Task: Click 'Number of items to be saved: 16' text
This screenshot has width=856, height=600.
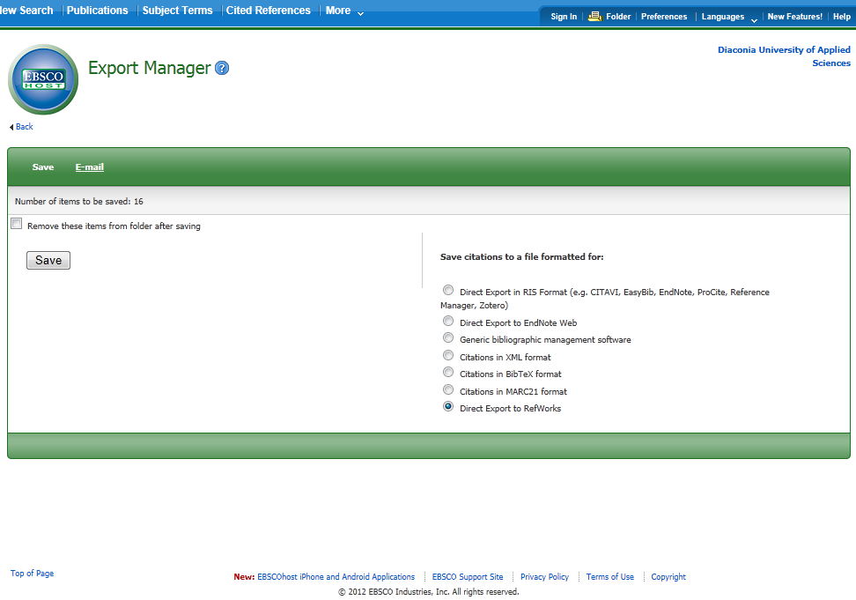Action: [79, 202]
